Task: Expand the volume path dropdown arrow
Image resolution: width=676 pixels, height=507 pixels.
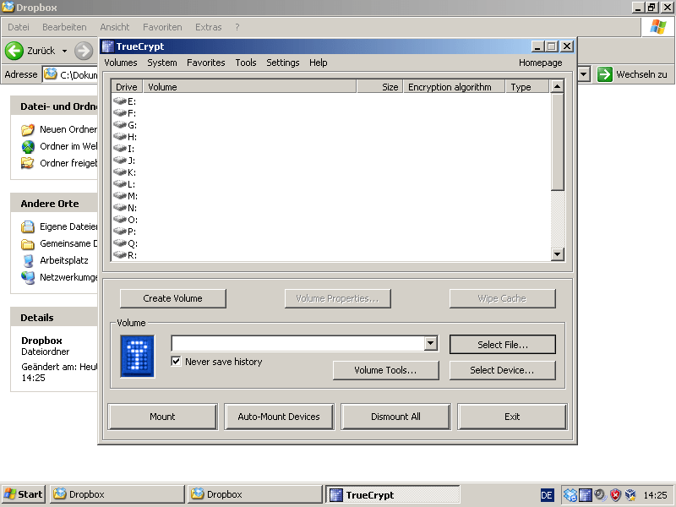Action: (431, 343)
